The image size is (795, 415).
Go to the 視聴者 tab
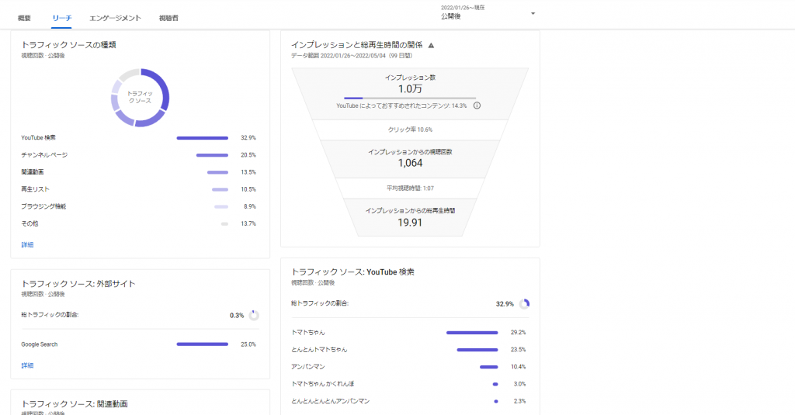168,17
